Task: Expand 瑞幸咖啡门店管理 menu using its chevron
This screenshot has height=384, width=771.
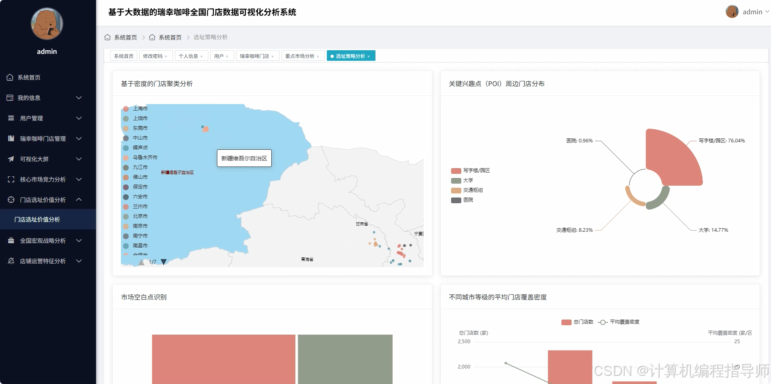Action: pyautogui.click(x=79, y=138)
